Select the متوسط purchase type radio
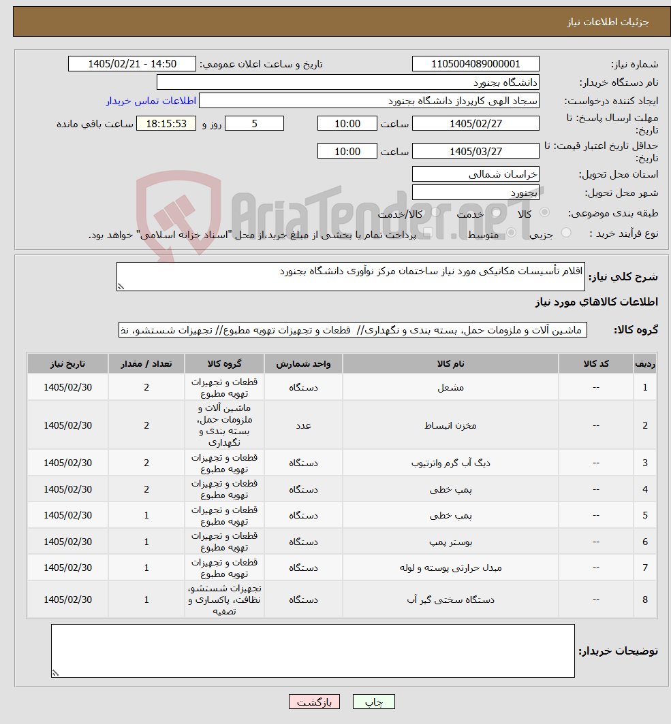This screenshot has height=724, width=671. (511, 233)
